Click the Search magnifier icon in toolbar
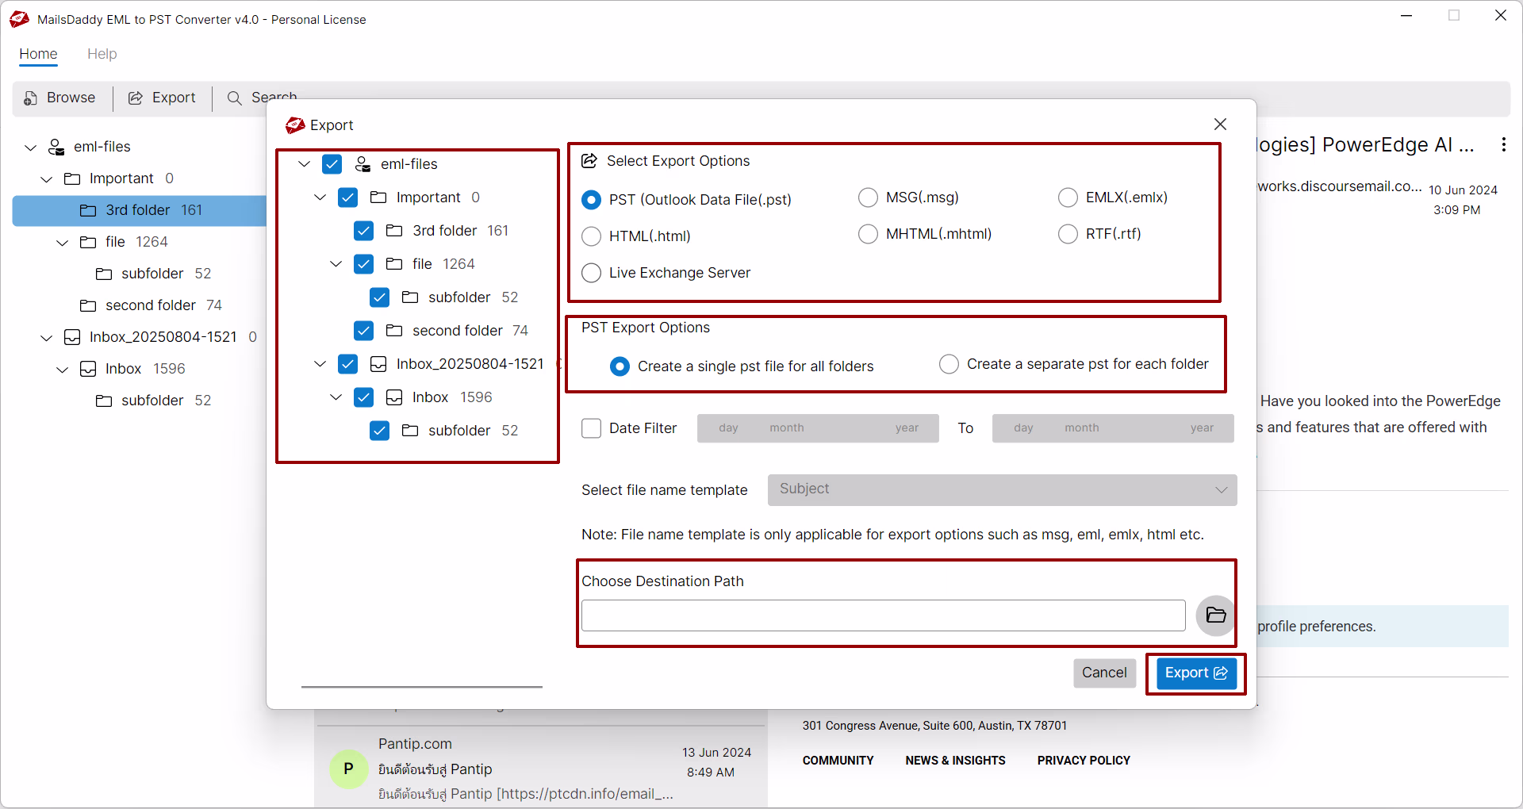Viewport: 1523px width, 809px height. pos(234,98)
